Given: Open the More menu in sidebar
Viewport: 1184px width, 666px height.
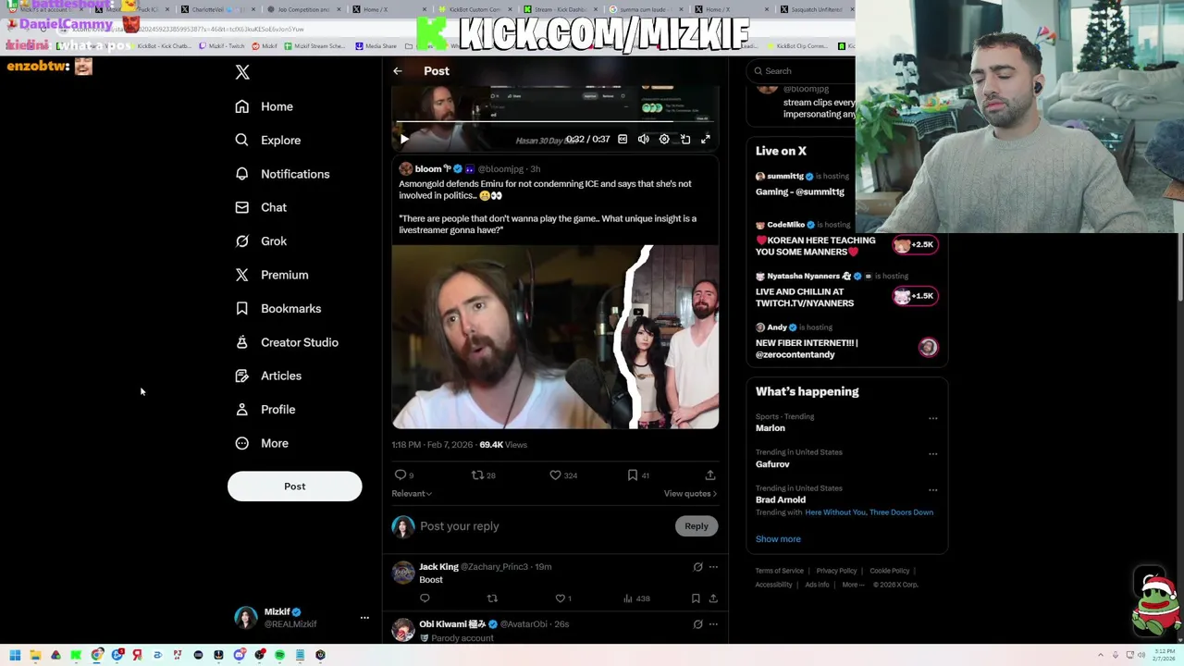Looking at the screenshot, I should pos(261,443).
